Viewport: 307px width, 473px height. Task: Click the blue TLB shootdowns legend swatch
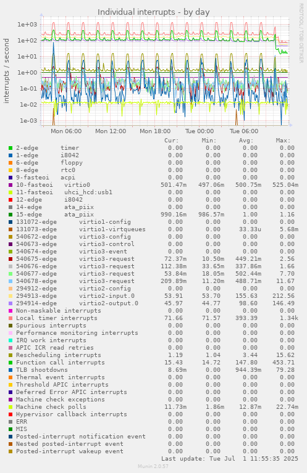pyautogui.click(x=11, y=370)
